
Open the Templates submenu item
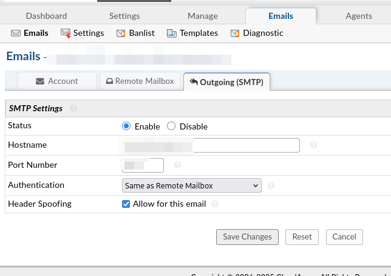click(192, 33)
